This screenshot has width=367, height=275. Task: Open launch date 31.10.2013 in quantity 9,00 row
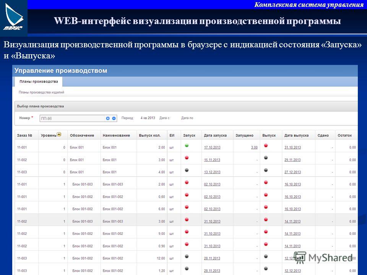(212, 234)
